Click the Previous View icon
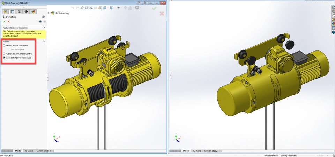 point(91,8)
